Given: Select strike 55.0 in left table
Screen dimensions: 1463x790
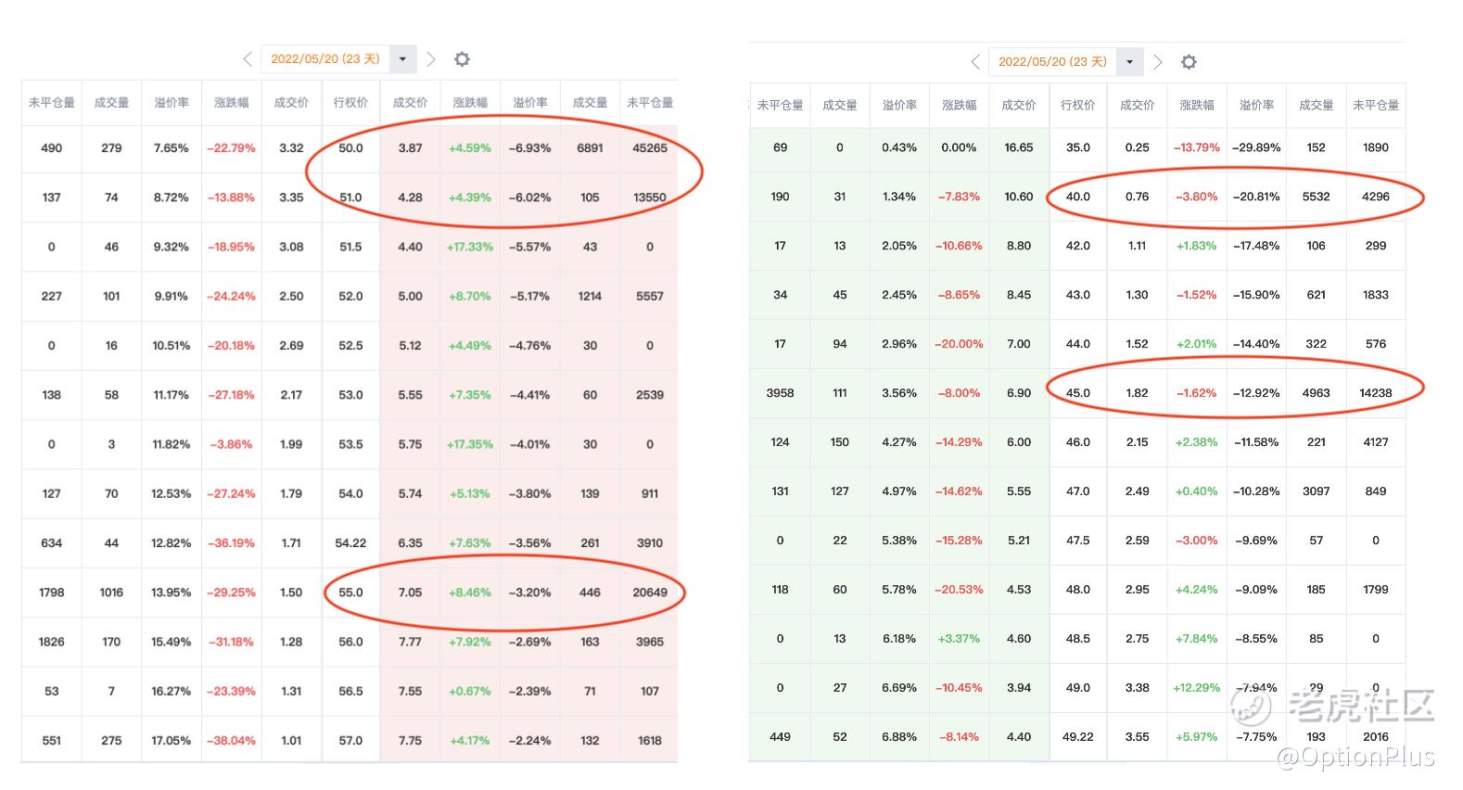Looking at the screenshot, I should click(x=350, y=592).
